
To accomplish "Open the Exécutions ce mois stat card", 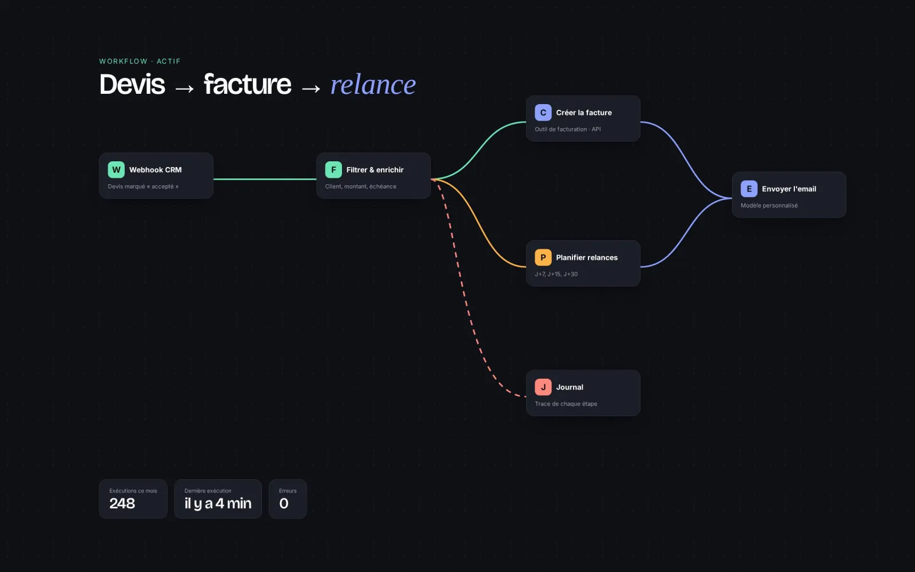I will pos(133,499).
